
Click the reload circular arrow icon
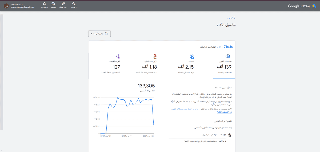63,4
